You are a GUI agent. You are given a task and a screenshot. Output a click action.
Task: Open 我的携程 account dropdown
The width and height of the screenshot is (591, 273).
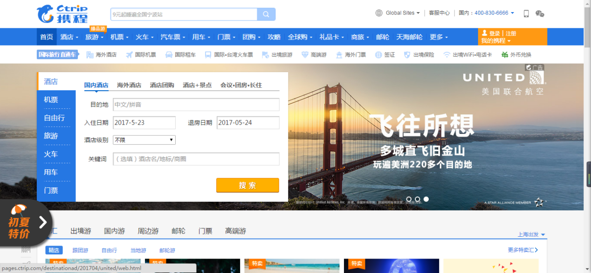(495, 41)
